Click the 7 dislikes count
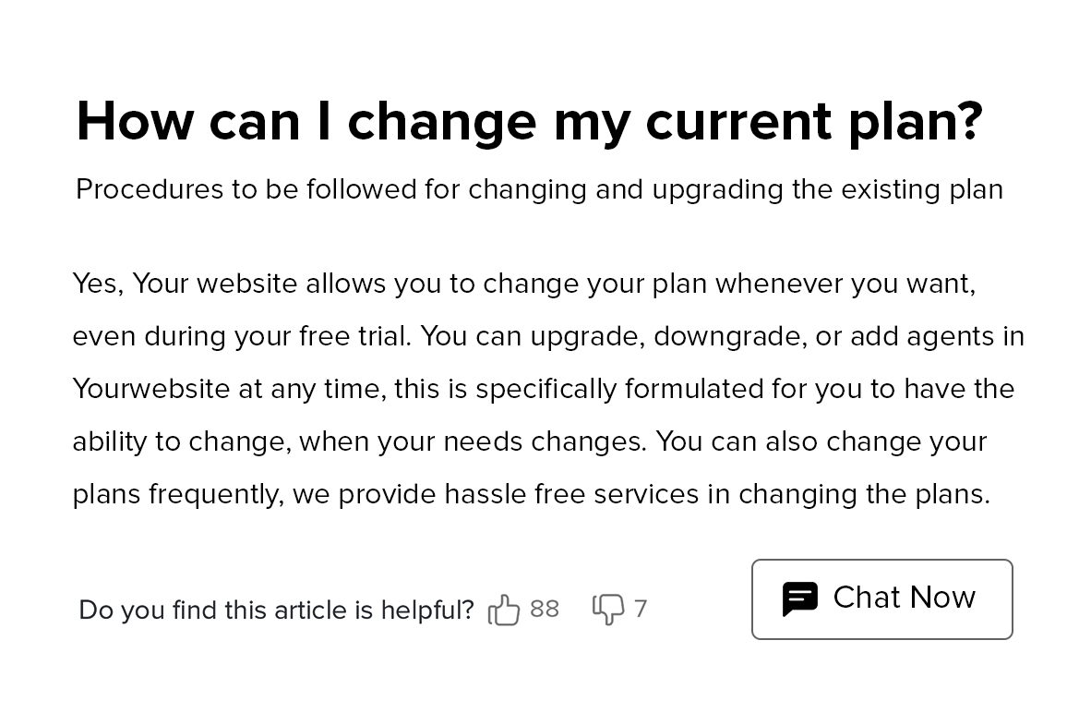The width and height of the screenshot is (1091, 701). (641, 610)
